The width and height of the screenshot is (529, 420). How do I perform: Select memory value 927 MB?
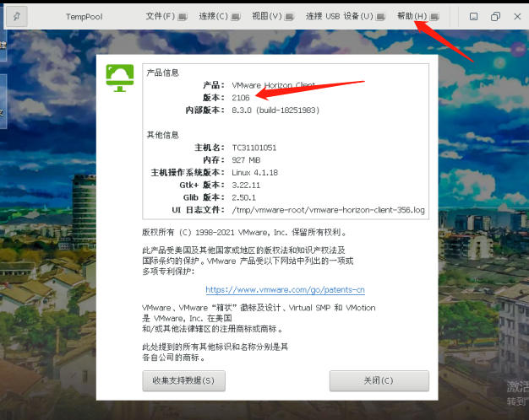(x=246, y=160)
